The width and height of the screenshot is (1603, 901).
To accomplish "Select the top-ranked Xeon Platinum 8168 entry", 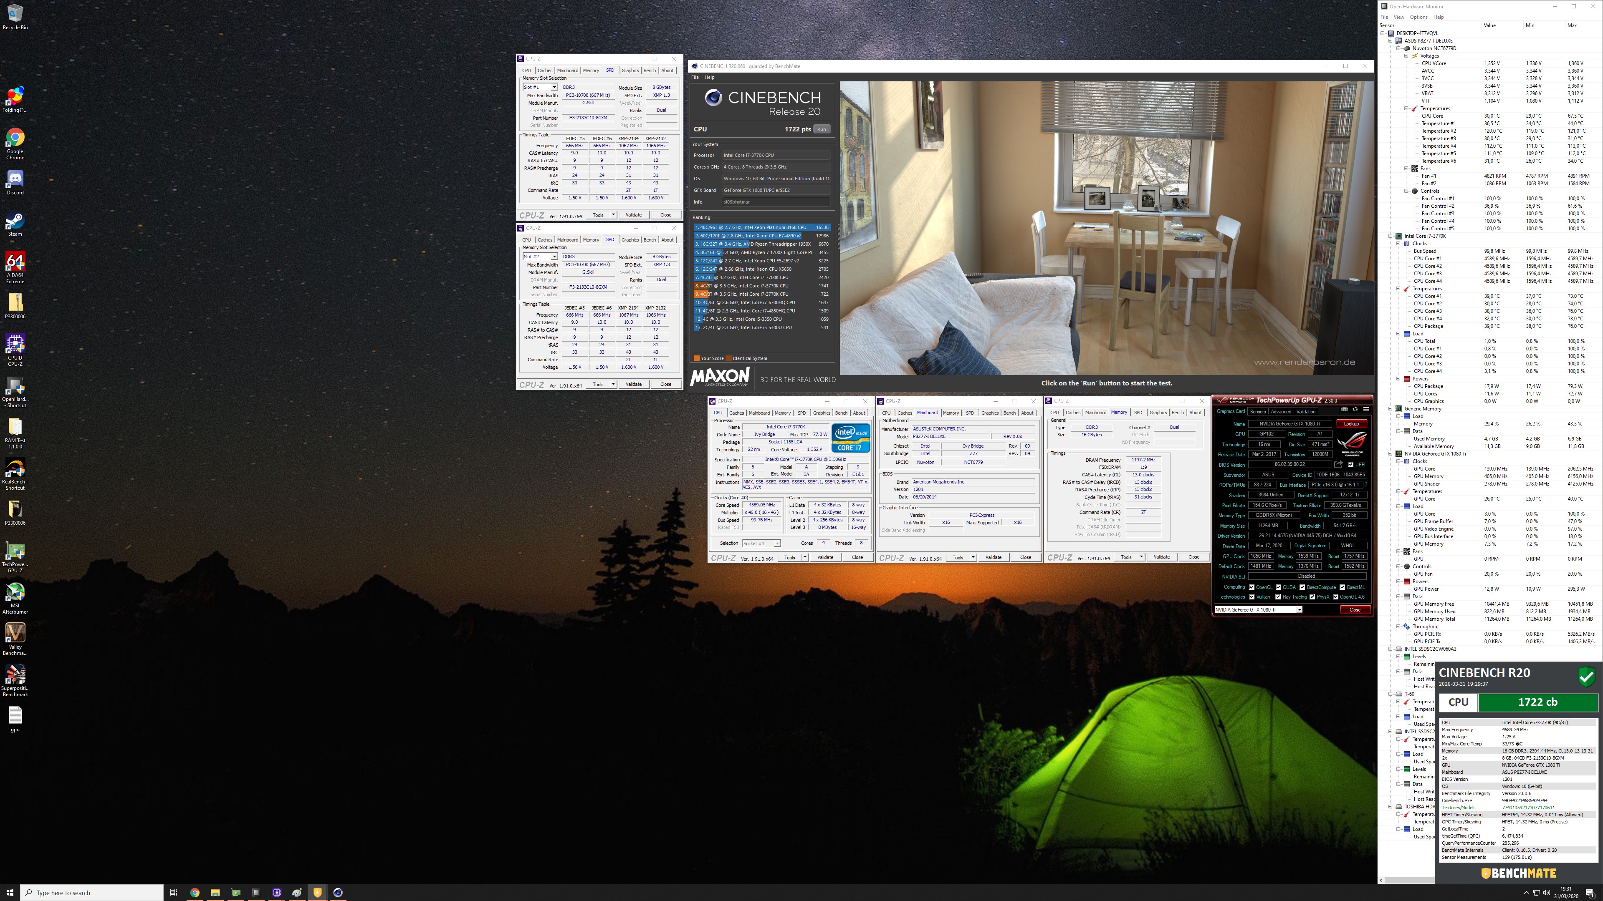I will 762,228.
